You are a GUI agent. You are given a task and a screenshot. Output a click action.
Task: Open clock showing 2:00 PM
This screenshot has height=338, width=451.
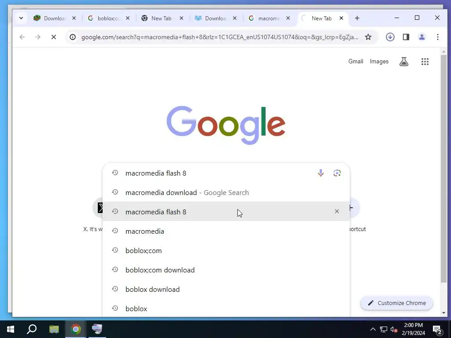[x=413, y=329]
